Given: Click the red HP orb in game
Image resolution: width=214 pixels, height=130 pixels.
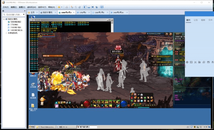Looking at the screenshot, I should point(87,104).
